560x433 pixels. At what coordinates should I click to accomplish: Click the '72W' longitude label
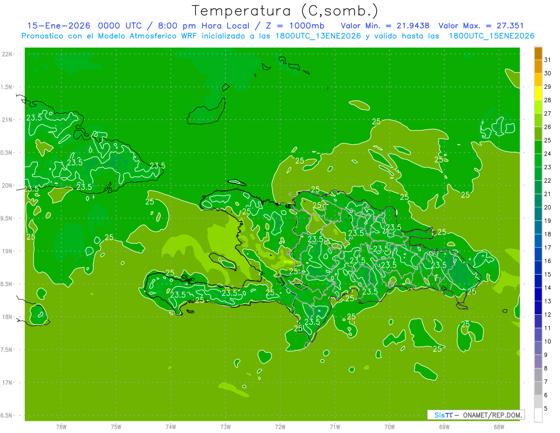pyautogui.click(x=280, y=427)
